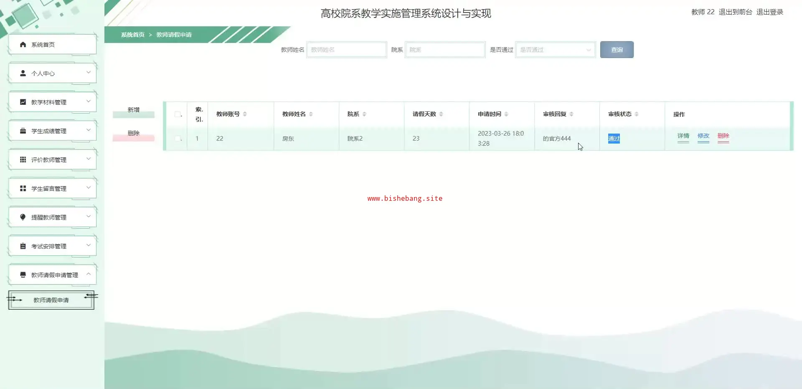Viewport: 802px width, 389px height.
Task: Sort table by 教师账号 column arrows
Action: click(245, 114)
